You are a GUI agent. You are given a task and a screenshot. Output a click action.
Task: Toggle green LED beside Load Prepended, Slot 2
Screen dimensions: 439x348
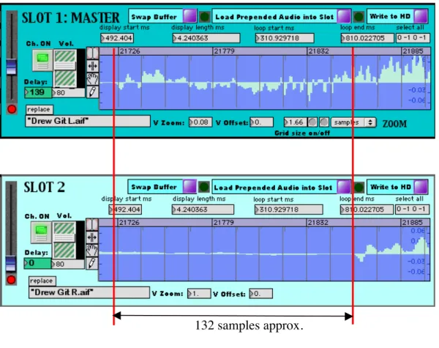pos(359,188)
